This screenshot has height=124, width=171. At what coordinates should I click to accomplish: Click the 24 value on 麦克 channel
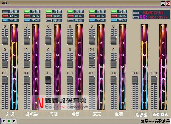(92, 50)
